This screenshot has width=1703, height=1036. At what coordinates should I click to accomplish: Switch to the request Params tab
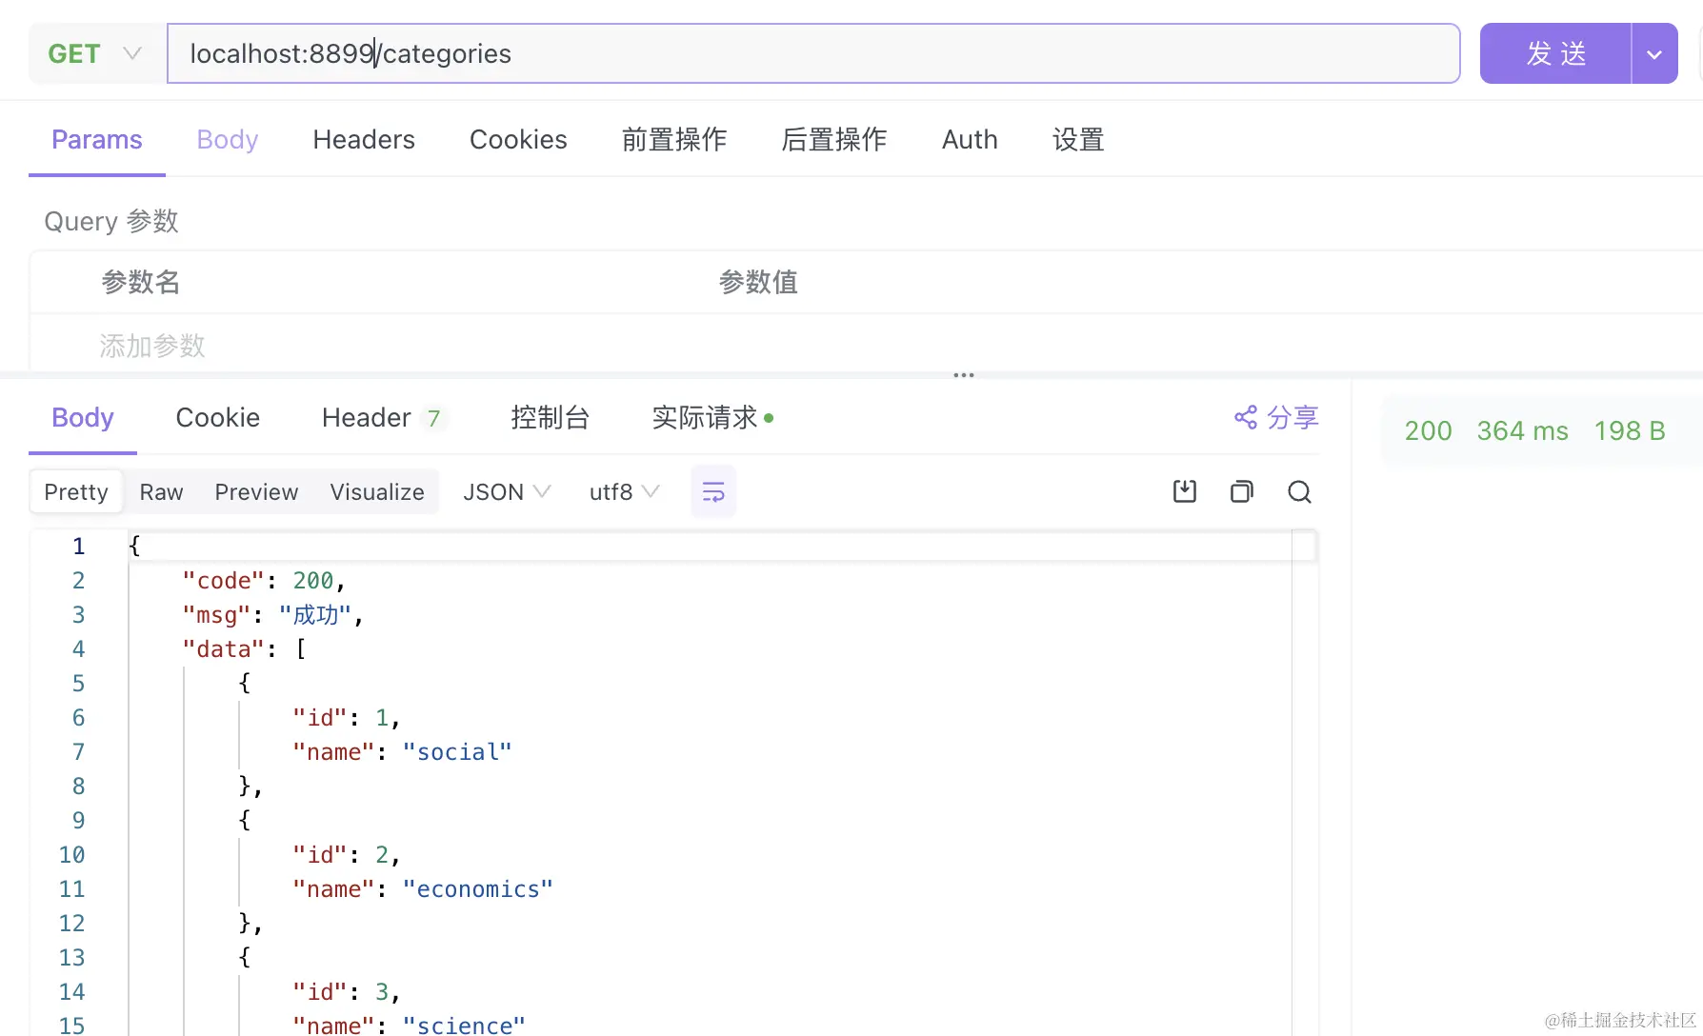coord(97,139)
